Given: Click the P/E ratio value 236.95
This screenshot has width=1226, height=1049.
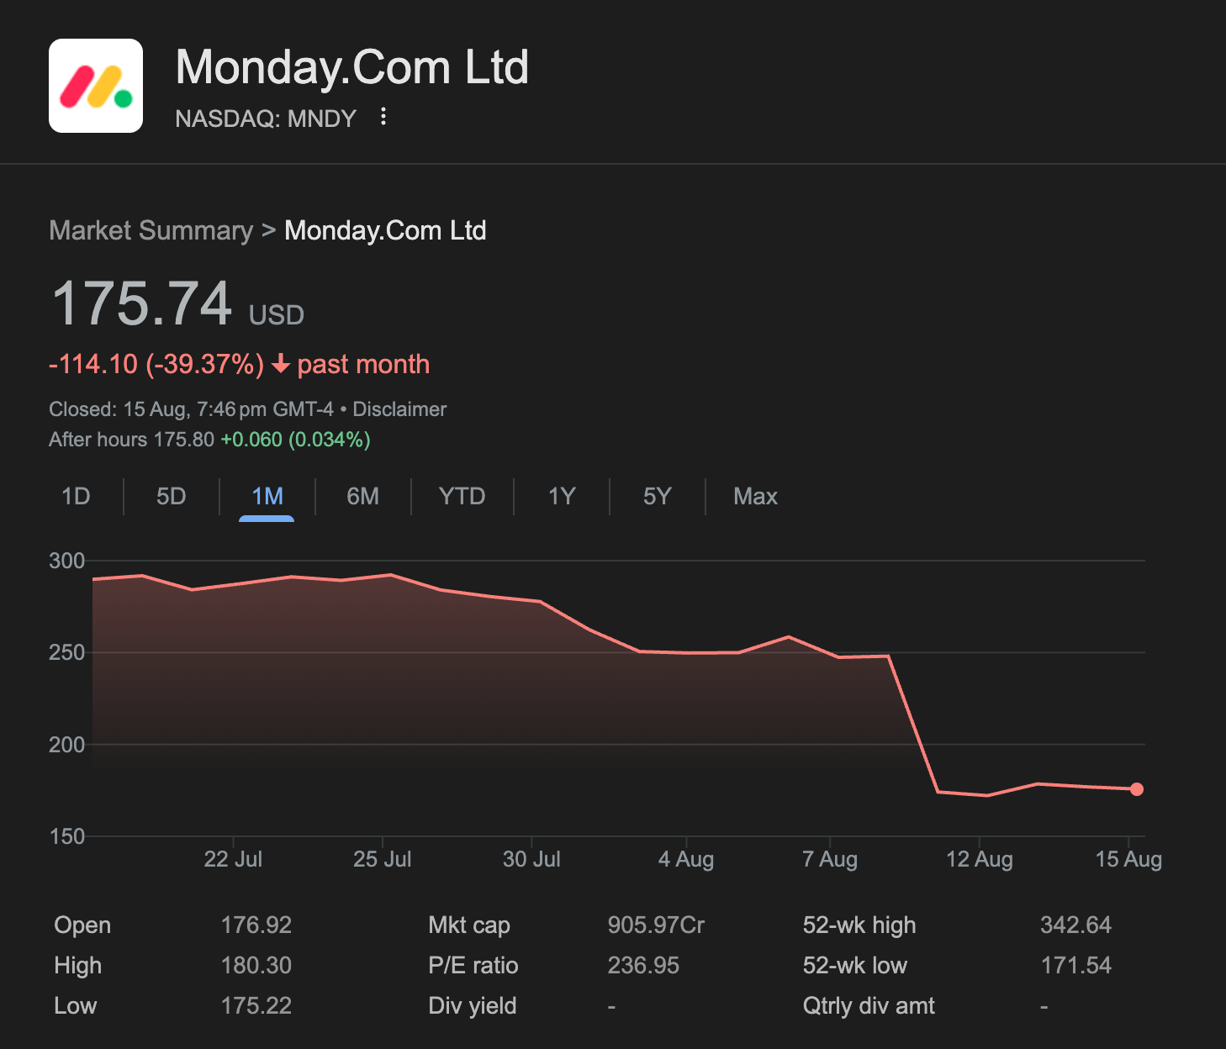Looking at the screenshot, I should pyautogui.click(x=643, y=965).
